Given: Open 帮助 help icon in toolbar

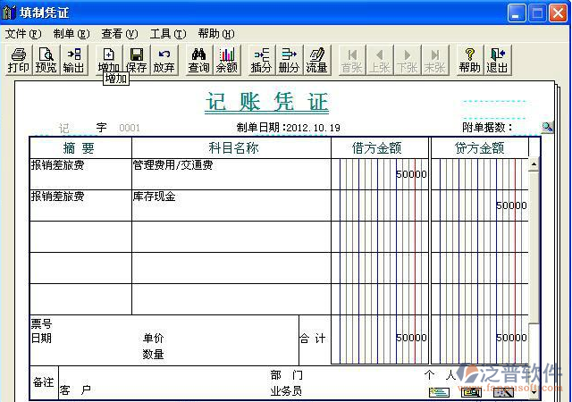Looking at the screenshot, I should point(469,60).
